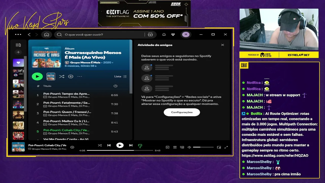325x183 pixels.
Task: Click the search magnifier icon
Action: coord(59,35)
